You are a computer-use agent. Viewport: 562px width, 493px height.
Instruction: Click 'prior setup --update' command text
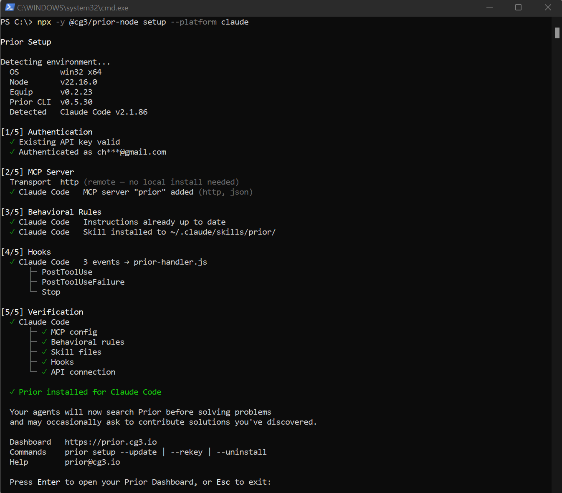pos(111,452)
